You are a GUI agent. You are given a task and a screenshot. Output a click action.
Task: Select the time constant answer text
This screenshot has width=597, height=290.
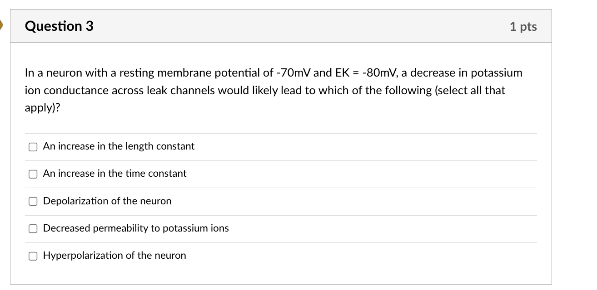point(114,173)
